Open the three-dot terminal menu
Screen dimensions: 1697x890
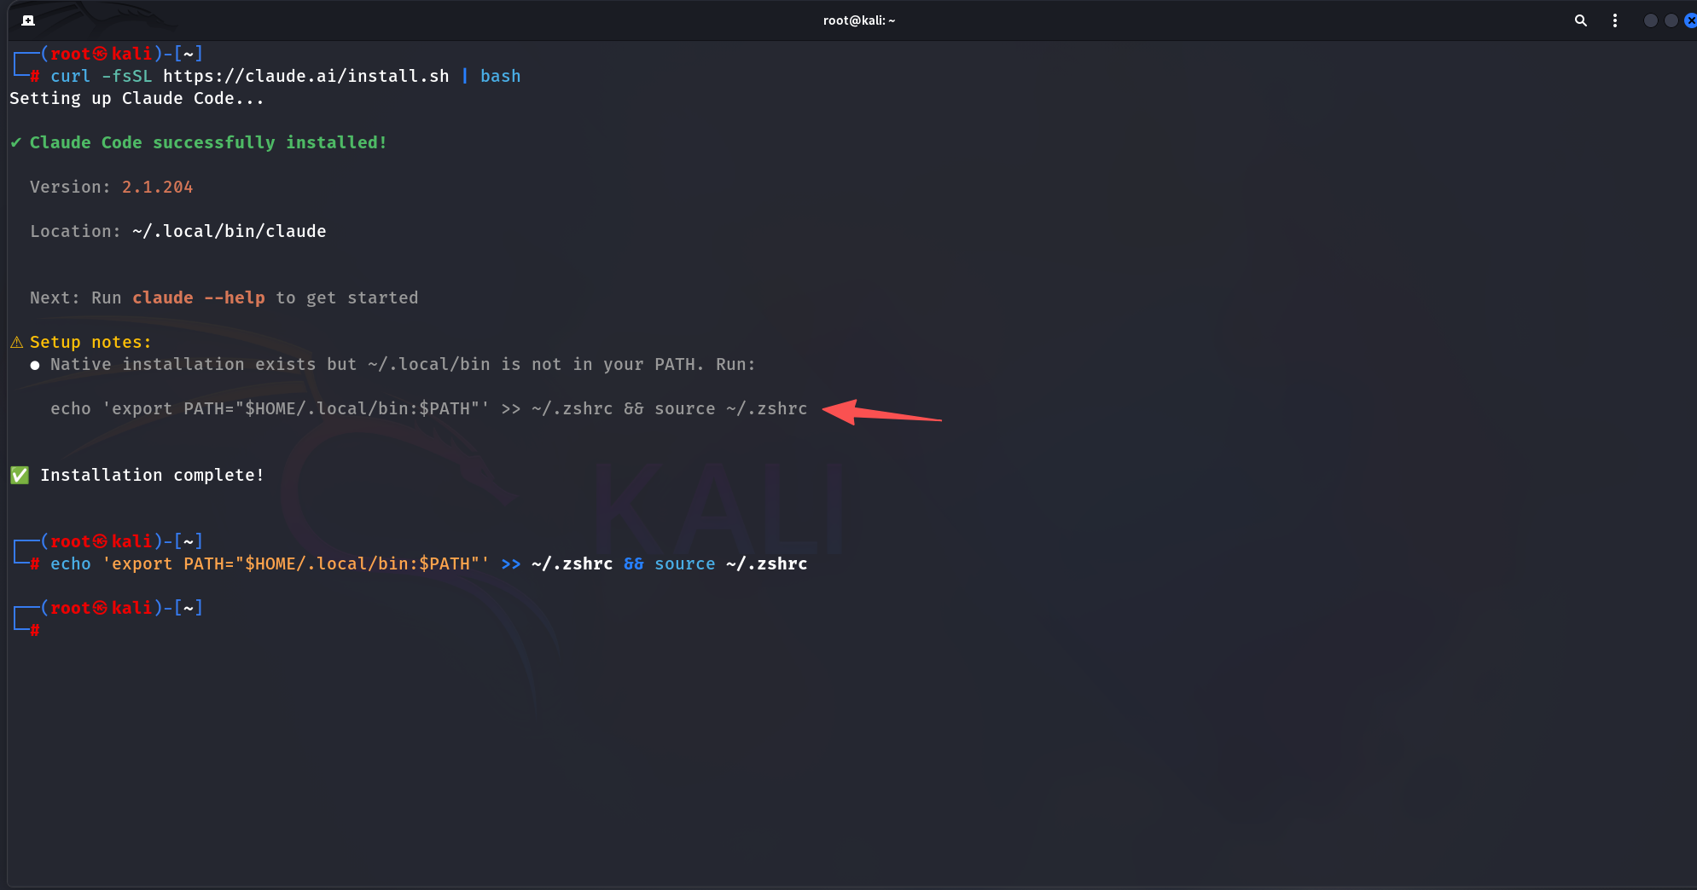(1615, 20)
